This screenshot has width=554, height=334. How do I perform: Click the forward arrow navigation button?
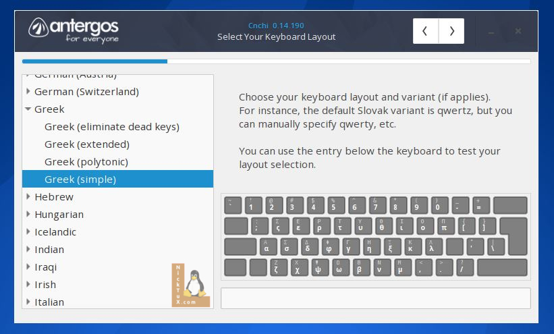(x=451, y=31)
